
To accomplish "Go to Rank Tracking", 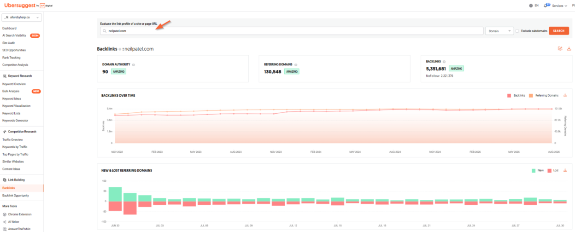I will click(11, 58).
